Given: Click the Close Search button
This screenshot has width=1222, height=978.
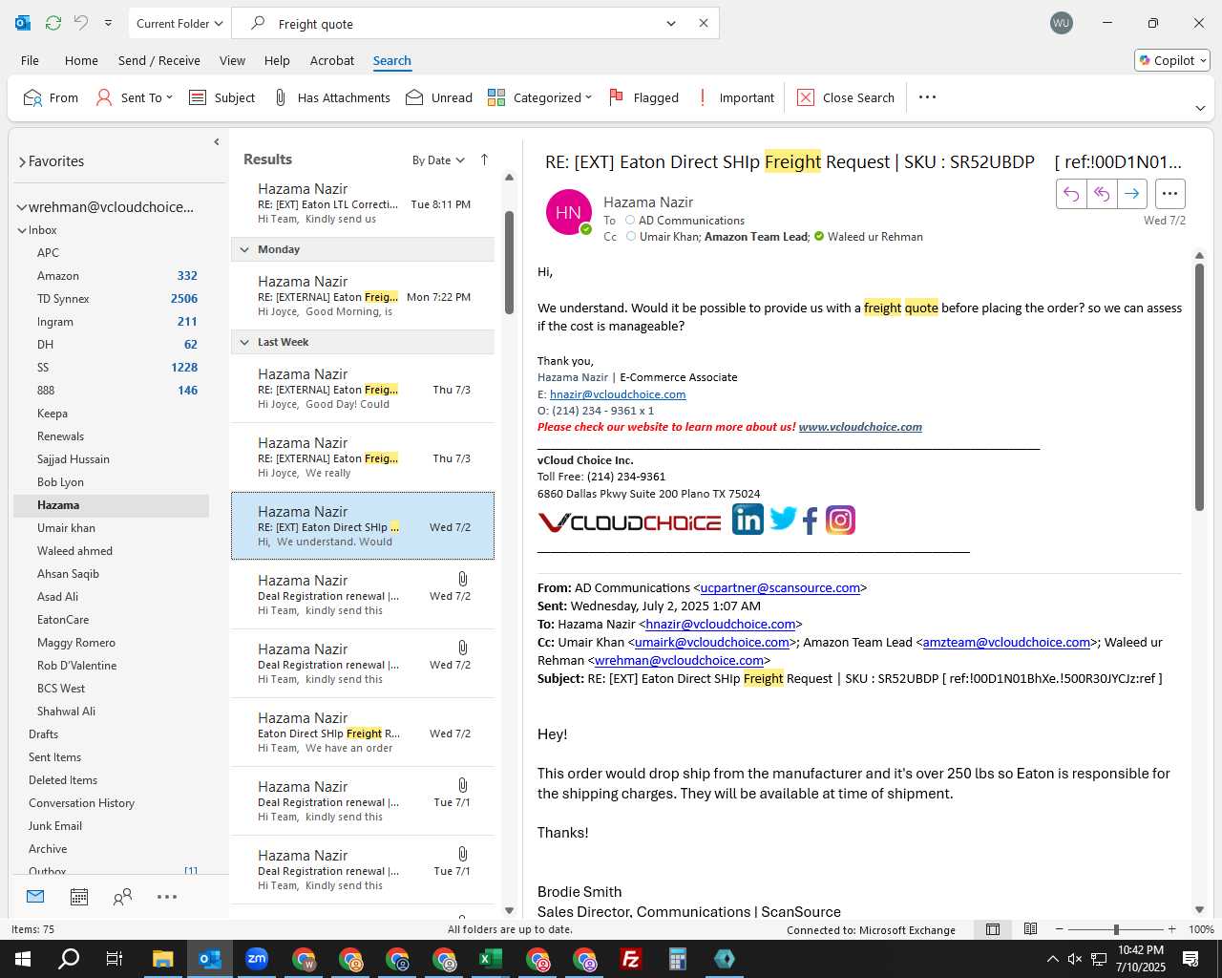Looking at the screenshot, I should pos(846,97).
